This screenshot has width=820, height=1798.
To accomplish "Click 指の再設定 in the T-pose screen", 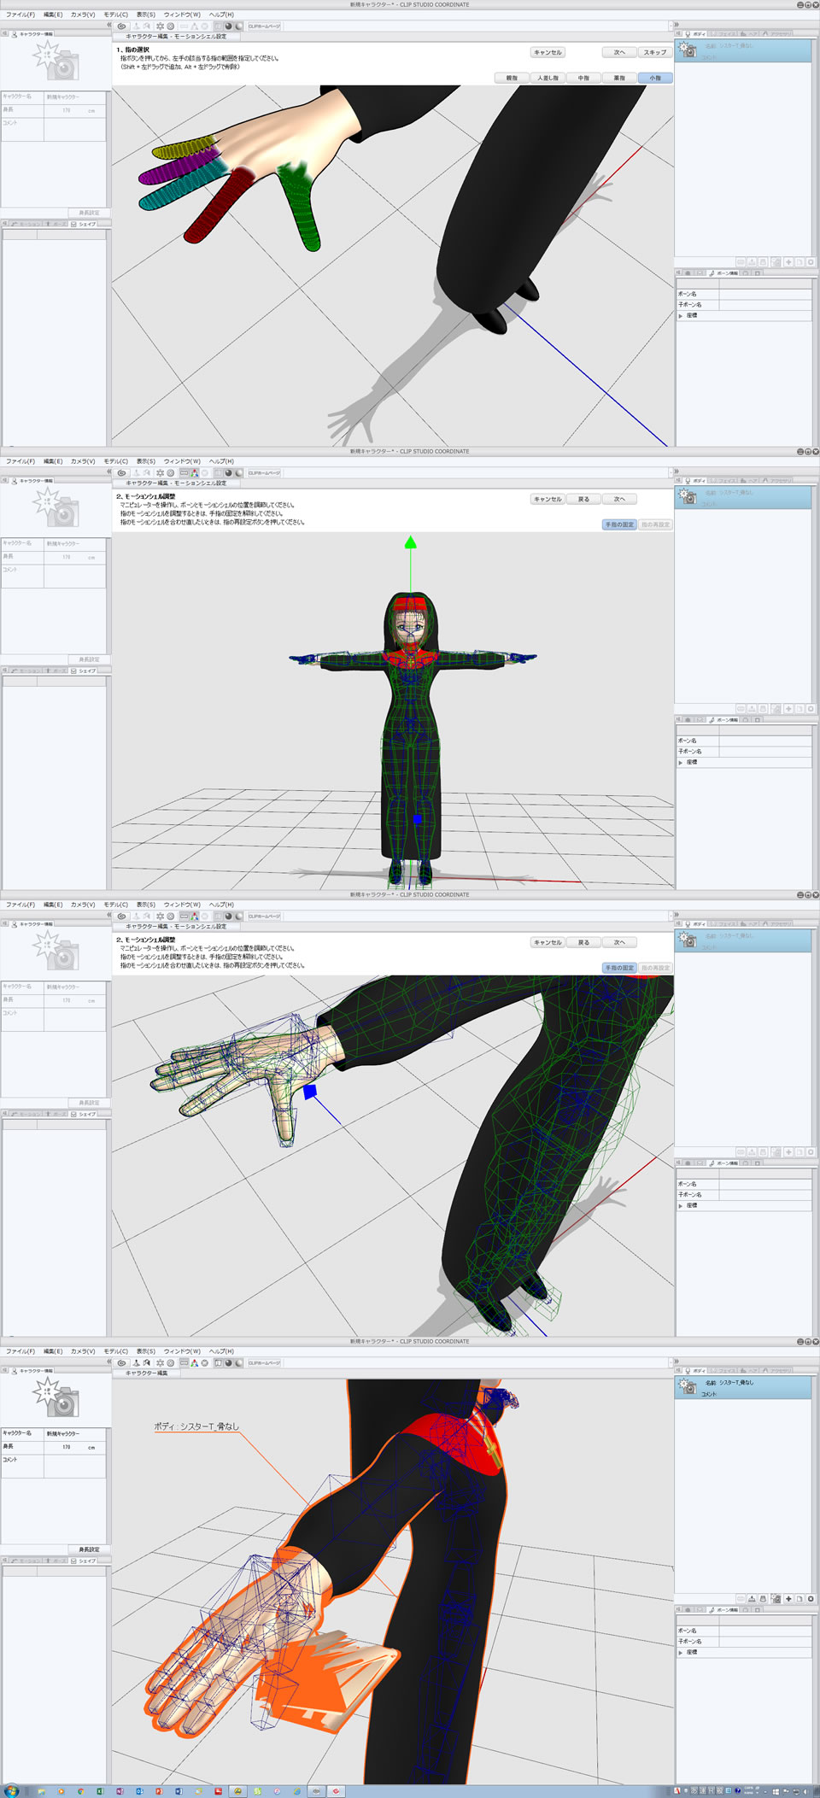I will [656, 524].
